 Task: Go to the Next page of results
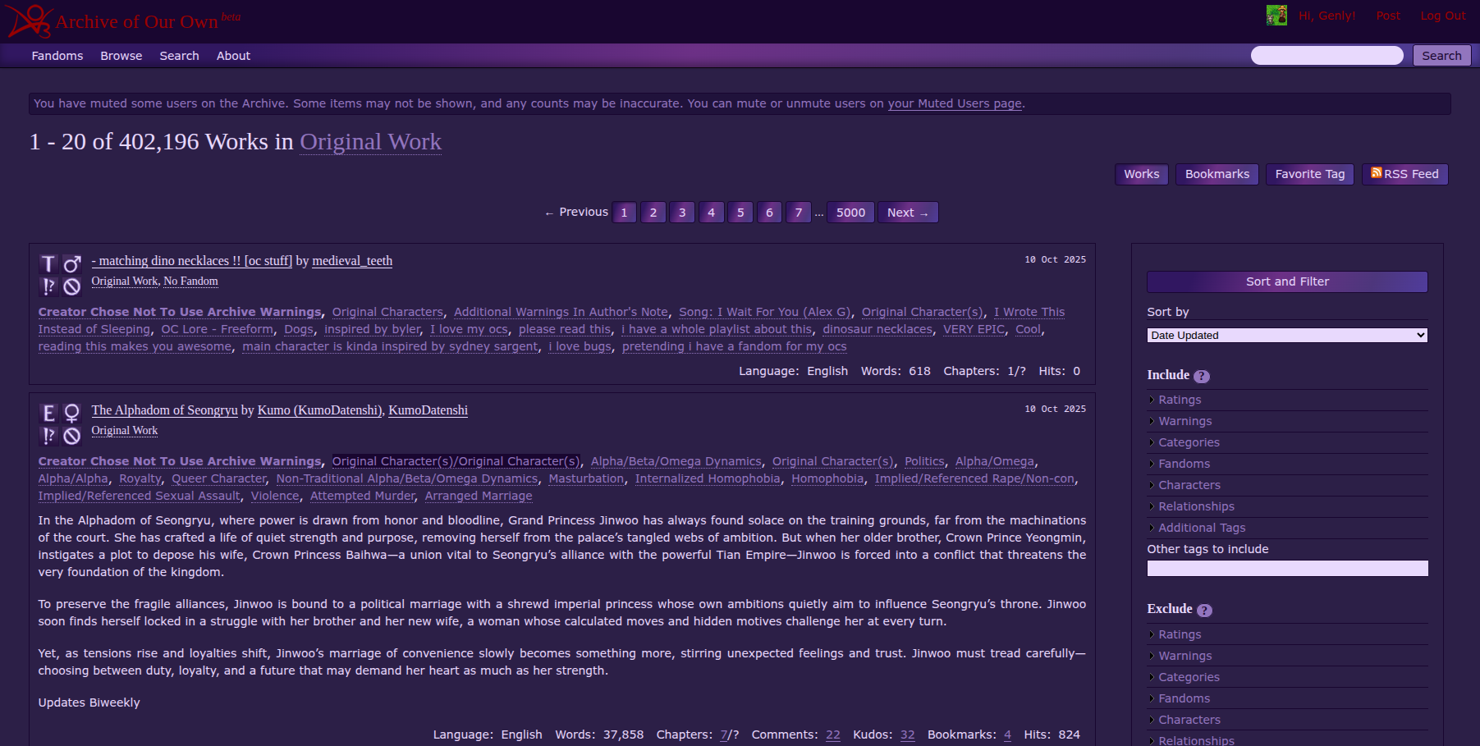pyautogui.click(x=907, y=213)
